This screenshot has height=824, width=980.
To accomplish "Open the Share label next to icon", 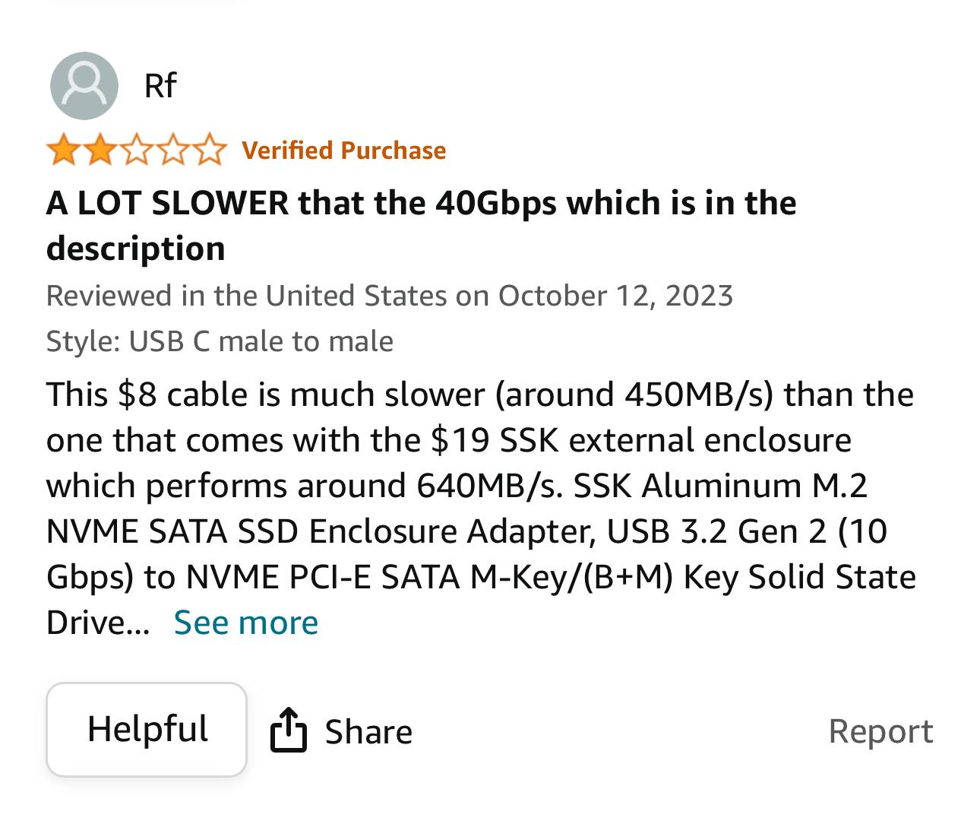I will [368, 732].
